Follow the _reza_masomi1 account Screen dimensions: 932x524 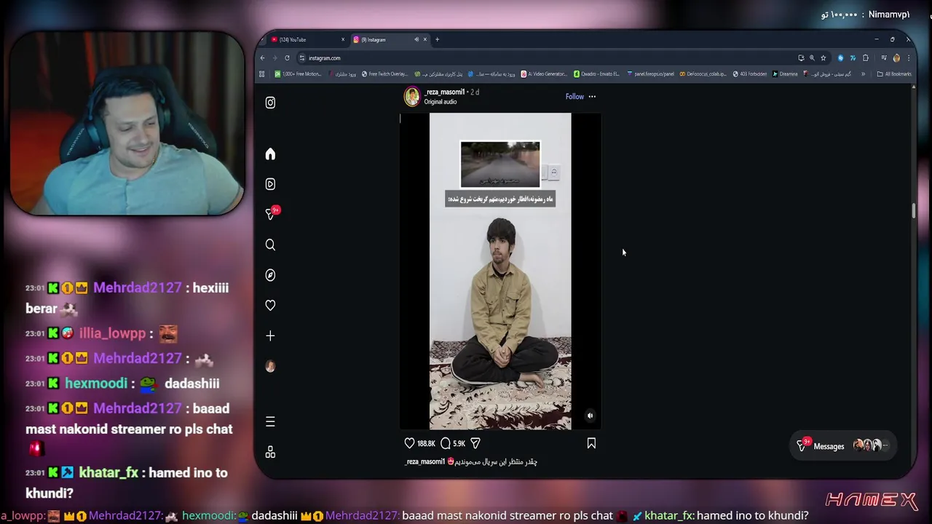(574, 97)
